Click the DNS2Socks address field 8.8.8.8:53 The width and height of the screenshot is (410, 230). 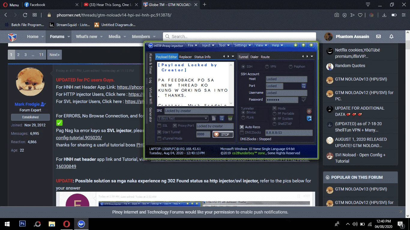(289, 133)
